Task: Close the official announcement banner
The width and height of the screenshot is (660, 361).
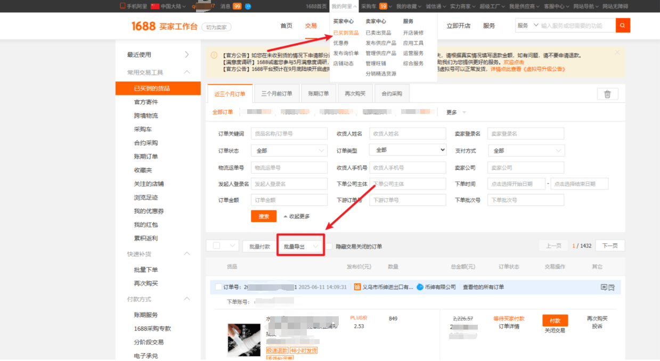Action: 617,52
